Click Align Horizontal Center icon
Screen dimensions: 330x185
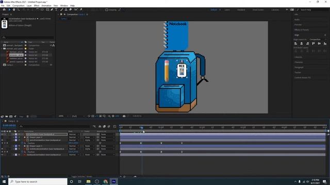pyautogui.click(x=302, y=43)
